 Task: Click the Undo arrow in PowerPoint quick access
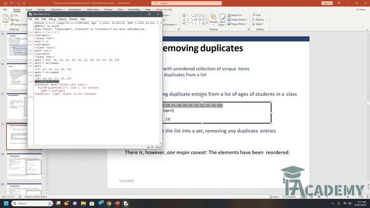pos(11,3)
